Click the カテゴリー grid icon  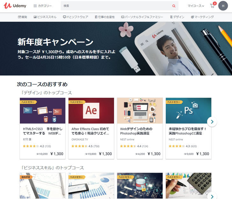(x=35, y=6)
